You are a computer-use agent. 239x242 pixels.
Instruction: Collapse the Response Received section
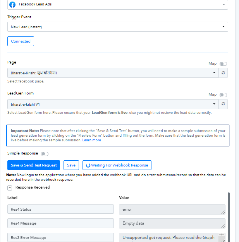pyautogui.click(x=10, y=188)
